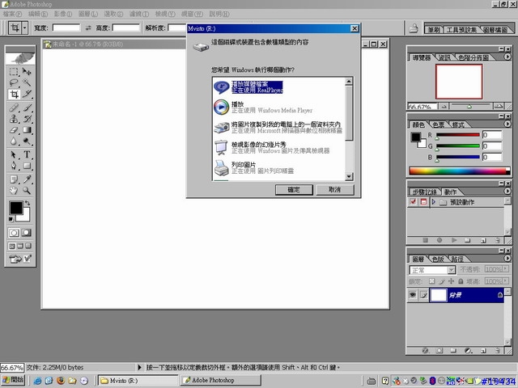
Task: Click the red R channel slider
Action: click(x=458, y=135)
